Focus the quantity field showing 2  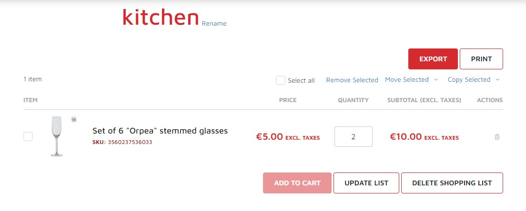[x=353, y=136]
